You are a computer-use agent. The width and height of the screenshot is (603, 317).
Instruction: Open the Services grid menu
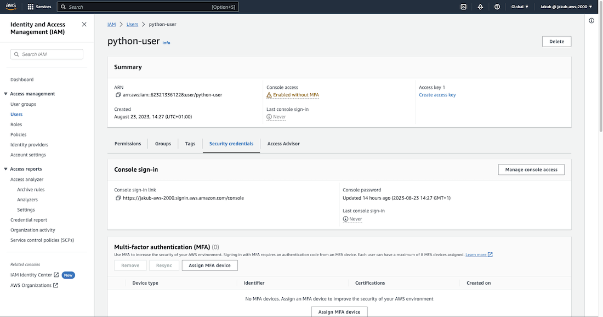point(39,7)
